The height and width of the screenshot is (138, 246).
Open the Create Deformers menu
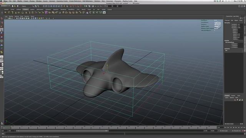tap(75, 1)
